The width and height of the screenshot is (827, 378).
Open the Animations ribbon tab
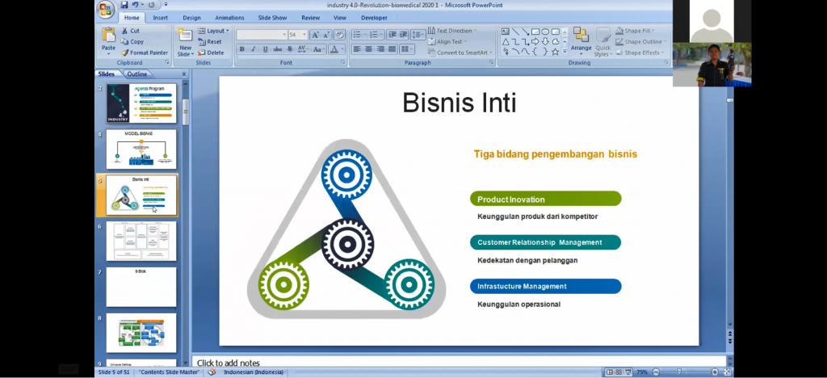pyautogui.click(x=229, y=17)
